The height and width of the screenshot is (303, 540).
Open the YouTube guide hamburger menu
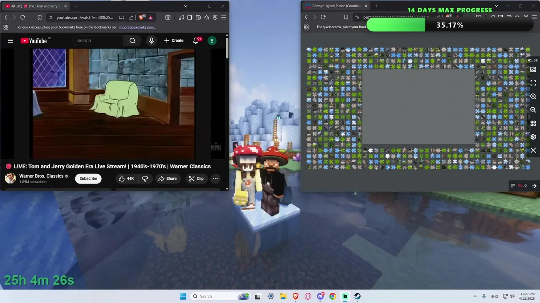point(10,40)
